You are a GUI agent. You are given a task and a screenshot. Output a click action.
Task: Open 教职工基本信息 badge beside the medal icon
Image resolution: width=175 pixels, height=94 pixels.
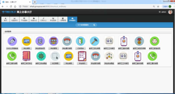click(x=124, y=41)
